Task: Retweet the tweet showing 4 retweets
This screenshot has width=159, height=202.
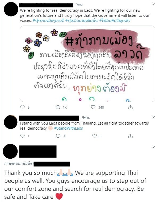Action: pos(58,136)
